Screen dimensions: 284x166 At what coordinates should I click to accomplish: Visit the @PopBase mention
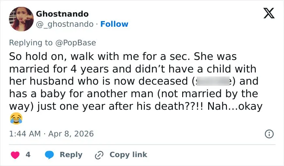(75, 43)
